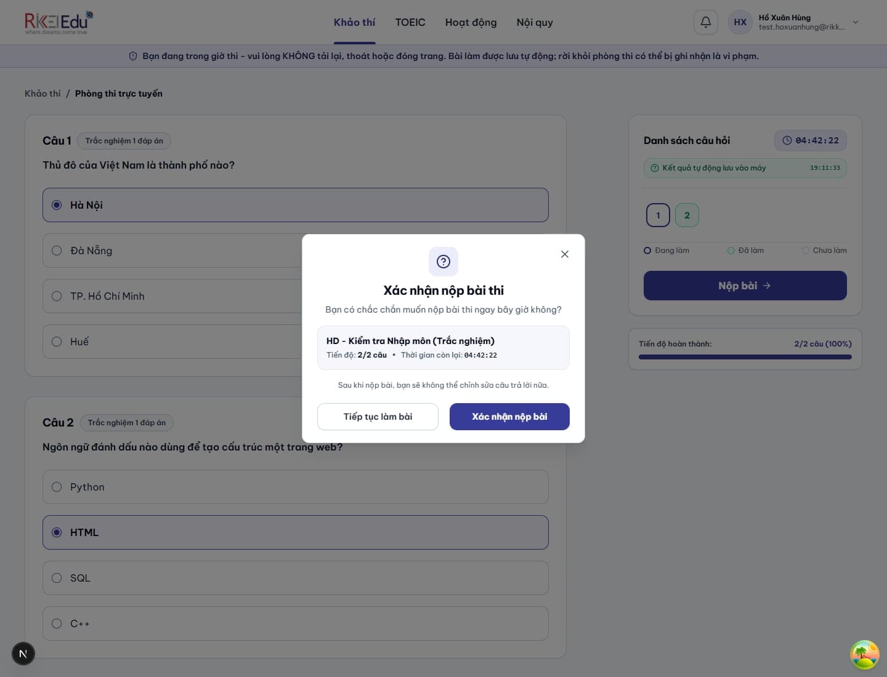Open the notifications bell
Viewport: 887px width, 677px height.
click(706, 22)
